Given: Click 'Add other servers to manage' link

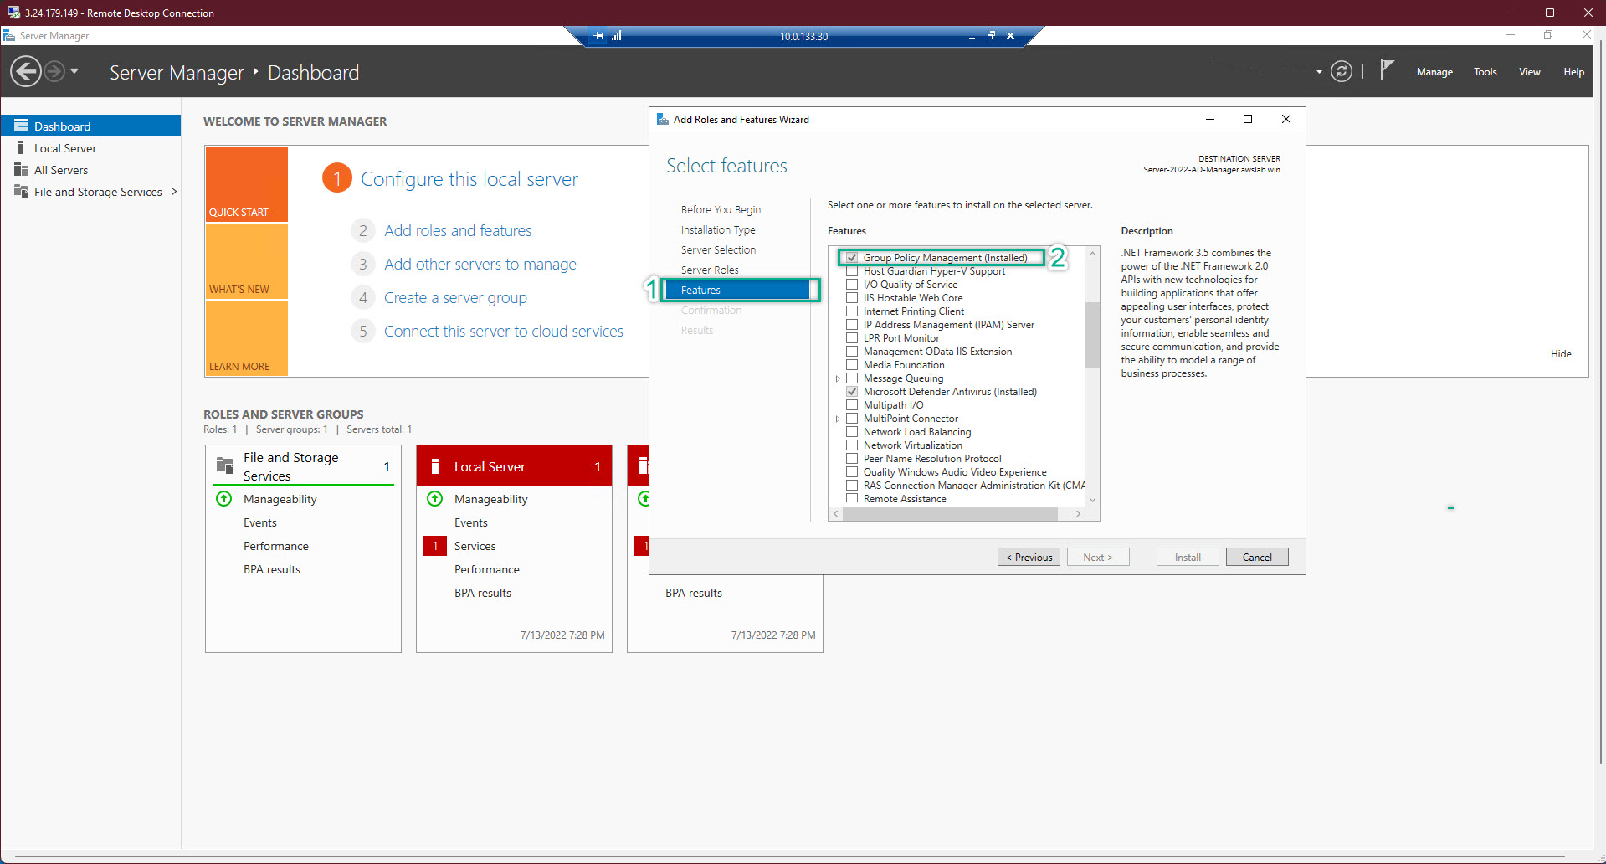Looking at the screenshot, I should [x=480, y=264].
